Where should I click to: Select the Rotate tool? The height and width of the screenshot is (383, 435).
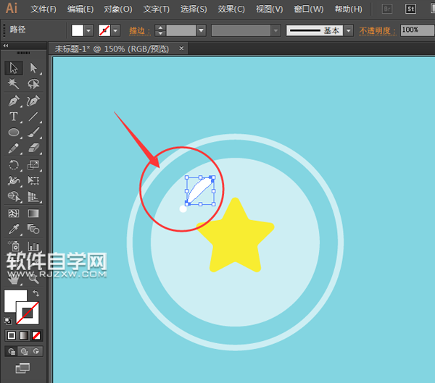click(13, 165)
